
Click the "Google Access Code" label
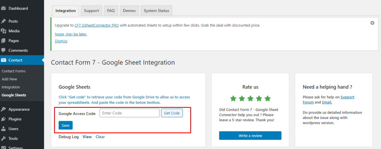click(x=77, y=113)
